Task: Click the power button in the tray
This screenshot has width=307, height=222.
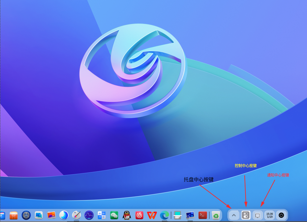Action: point(281,215)
